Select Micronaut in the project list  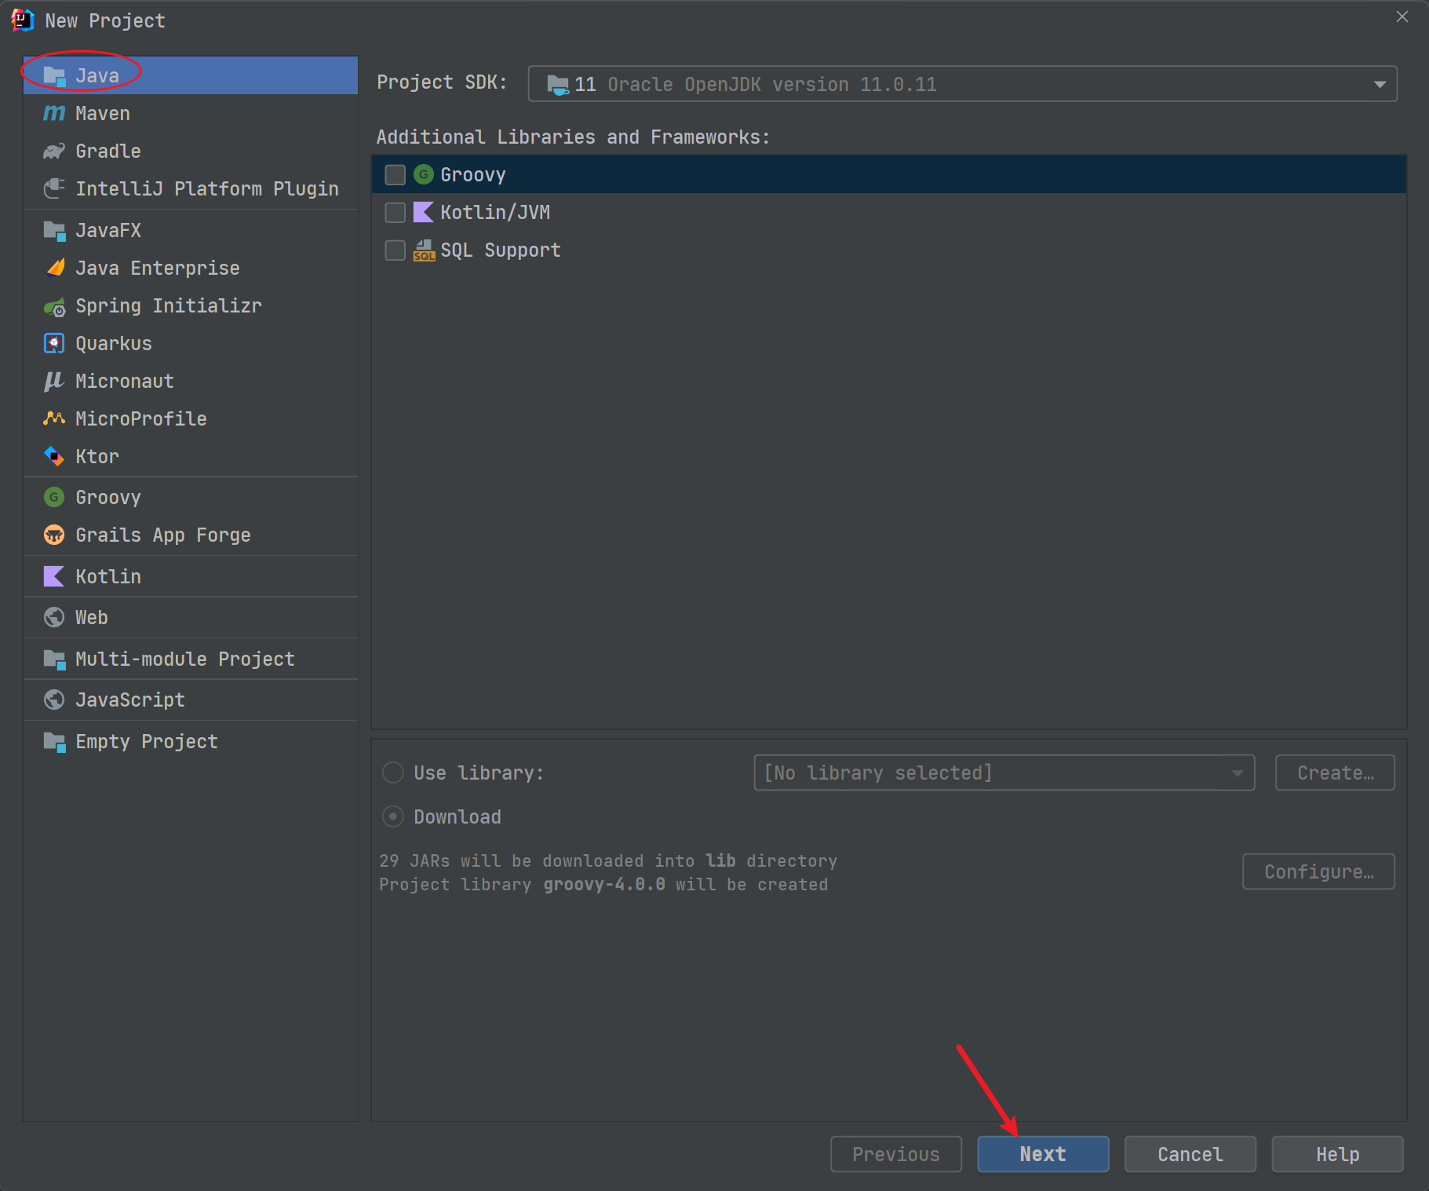coord(191,381)
